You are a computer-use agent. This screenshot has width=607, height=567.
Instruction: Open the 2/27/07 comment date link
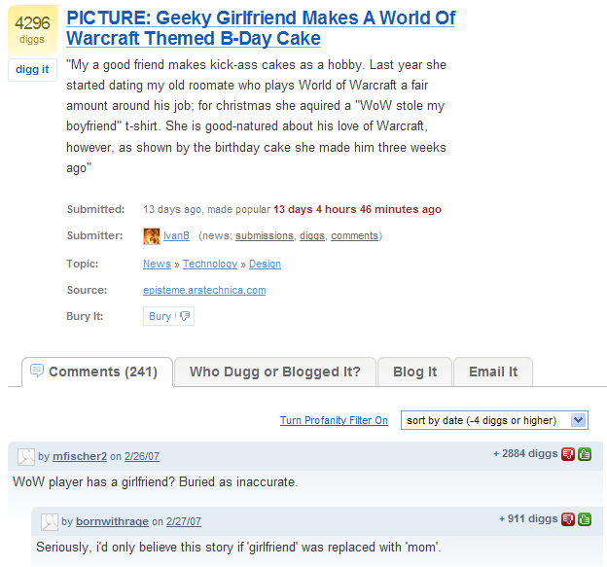(184, 521)
